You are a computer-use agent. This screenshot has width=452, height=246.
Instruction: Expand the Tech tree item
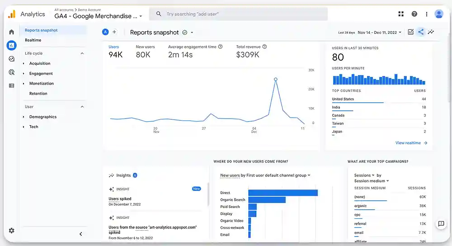[24, 127]
